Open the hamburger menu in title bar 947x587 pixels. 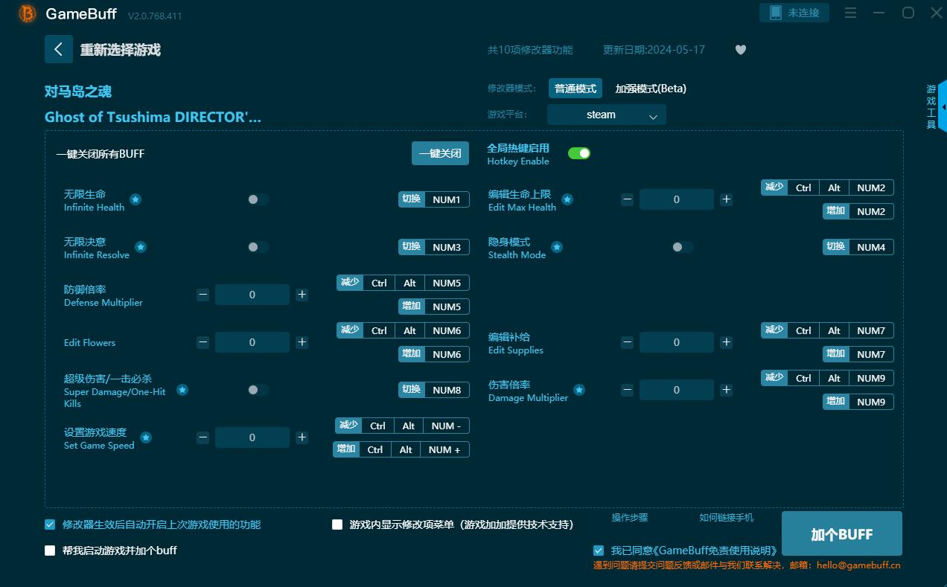pos(850,13)
